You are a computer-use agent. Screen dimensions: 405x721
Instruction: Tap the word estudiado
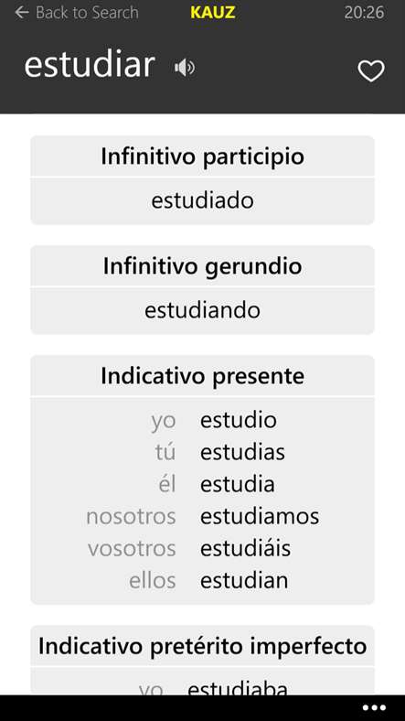203,201
